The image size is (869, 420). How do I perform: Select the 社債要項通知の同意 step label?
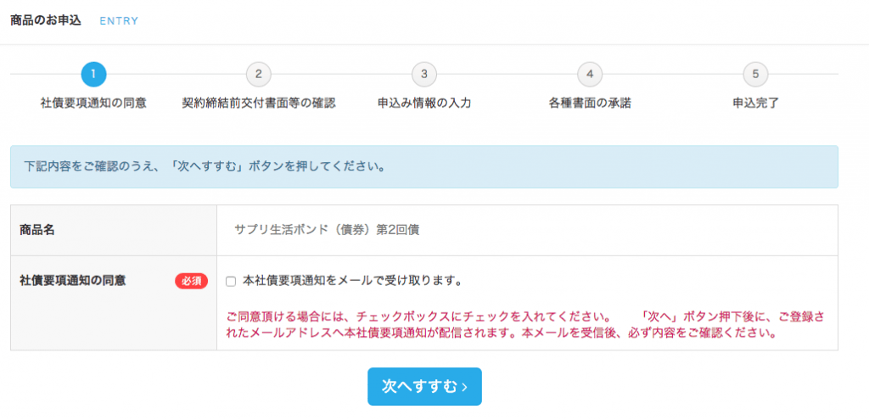pos(93,103)
